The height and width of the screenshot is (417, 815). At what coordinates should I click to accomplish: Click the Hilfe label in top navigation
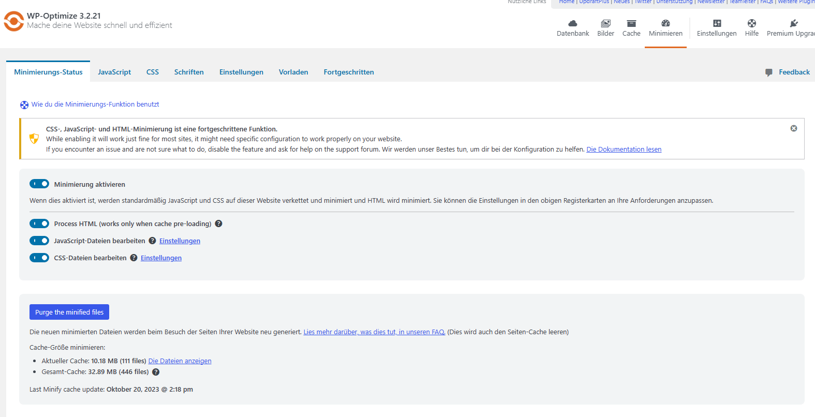(x=752, y=34)
